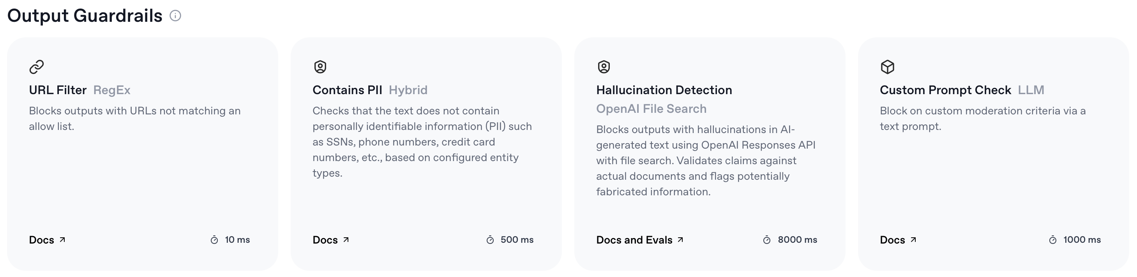Click the Hallucination Detection shield icon
The image size is (1137, 277).
click(x=604, y=67)
